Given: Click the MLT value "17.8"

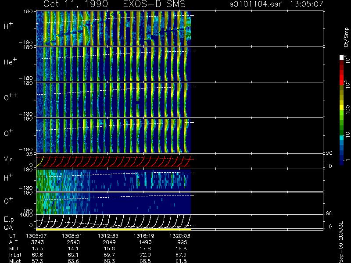Looking at the screenshot, I should coord(145,249).
